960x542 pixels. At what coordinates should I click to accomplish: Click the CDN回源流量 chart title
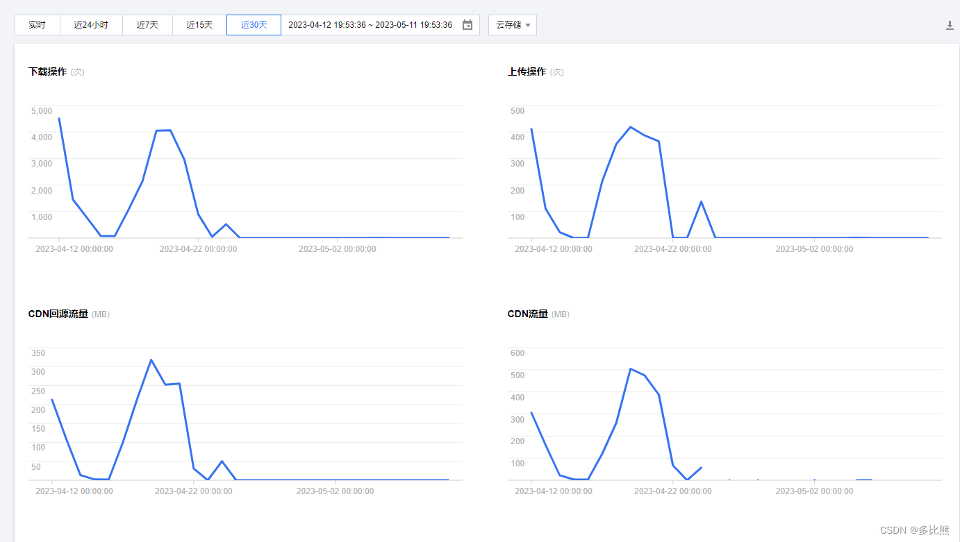pos(58,314)
